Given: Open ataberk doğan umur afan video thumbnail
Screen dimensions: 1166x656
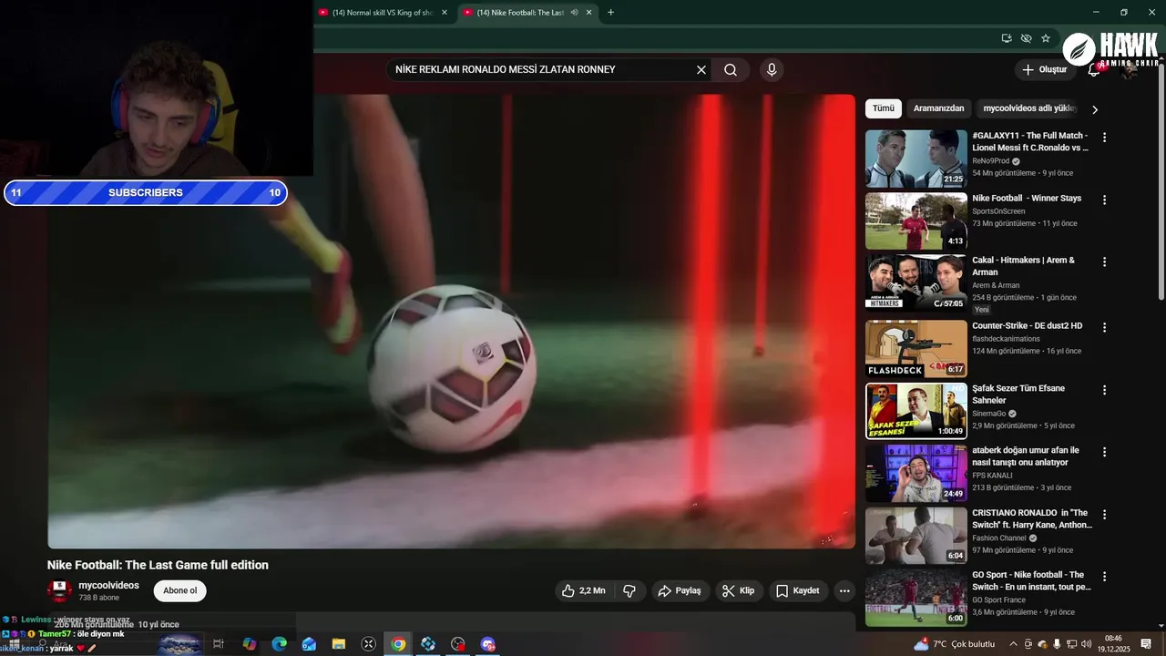Looking at the screenshot, I should point(916,474).
